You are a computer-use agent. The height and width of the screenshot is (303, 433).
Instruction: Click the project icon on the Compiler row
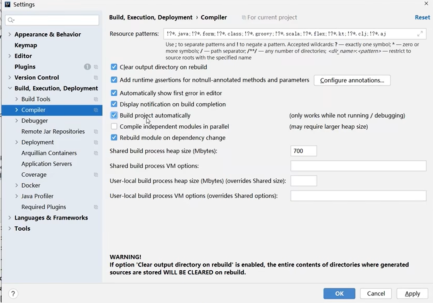point(96,110)
